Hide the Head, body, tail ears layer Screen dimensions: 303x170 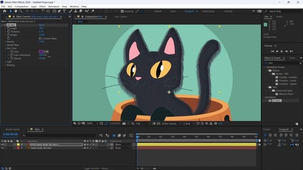pos(2,148)
